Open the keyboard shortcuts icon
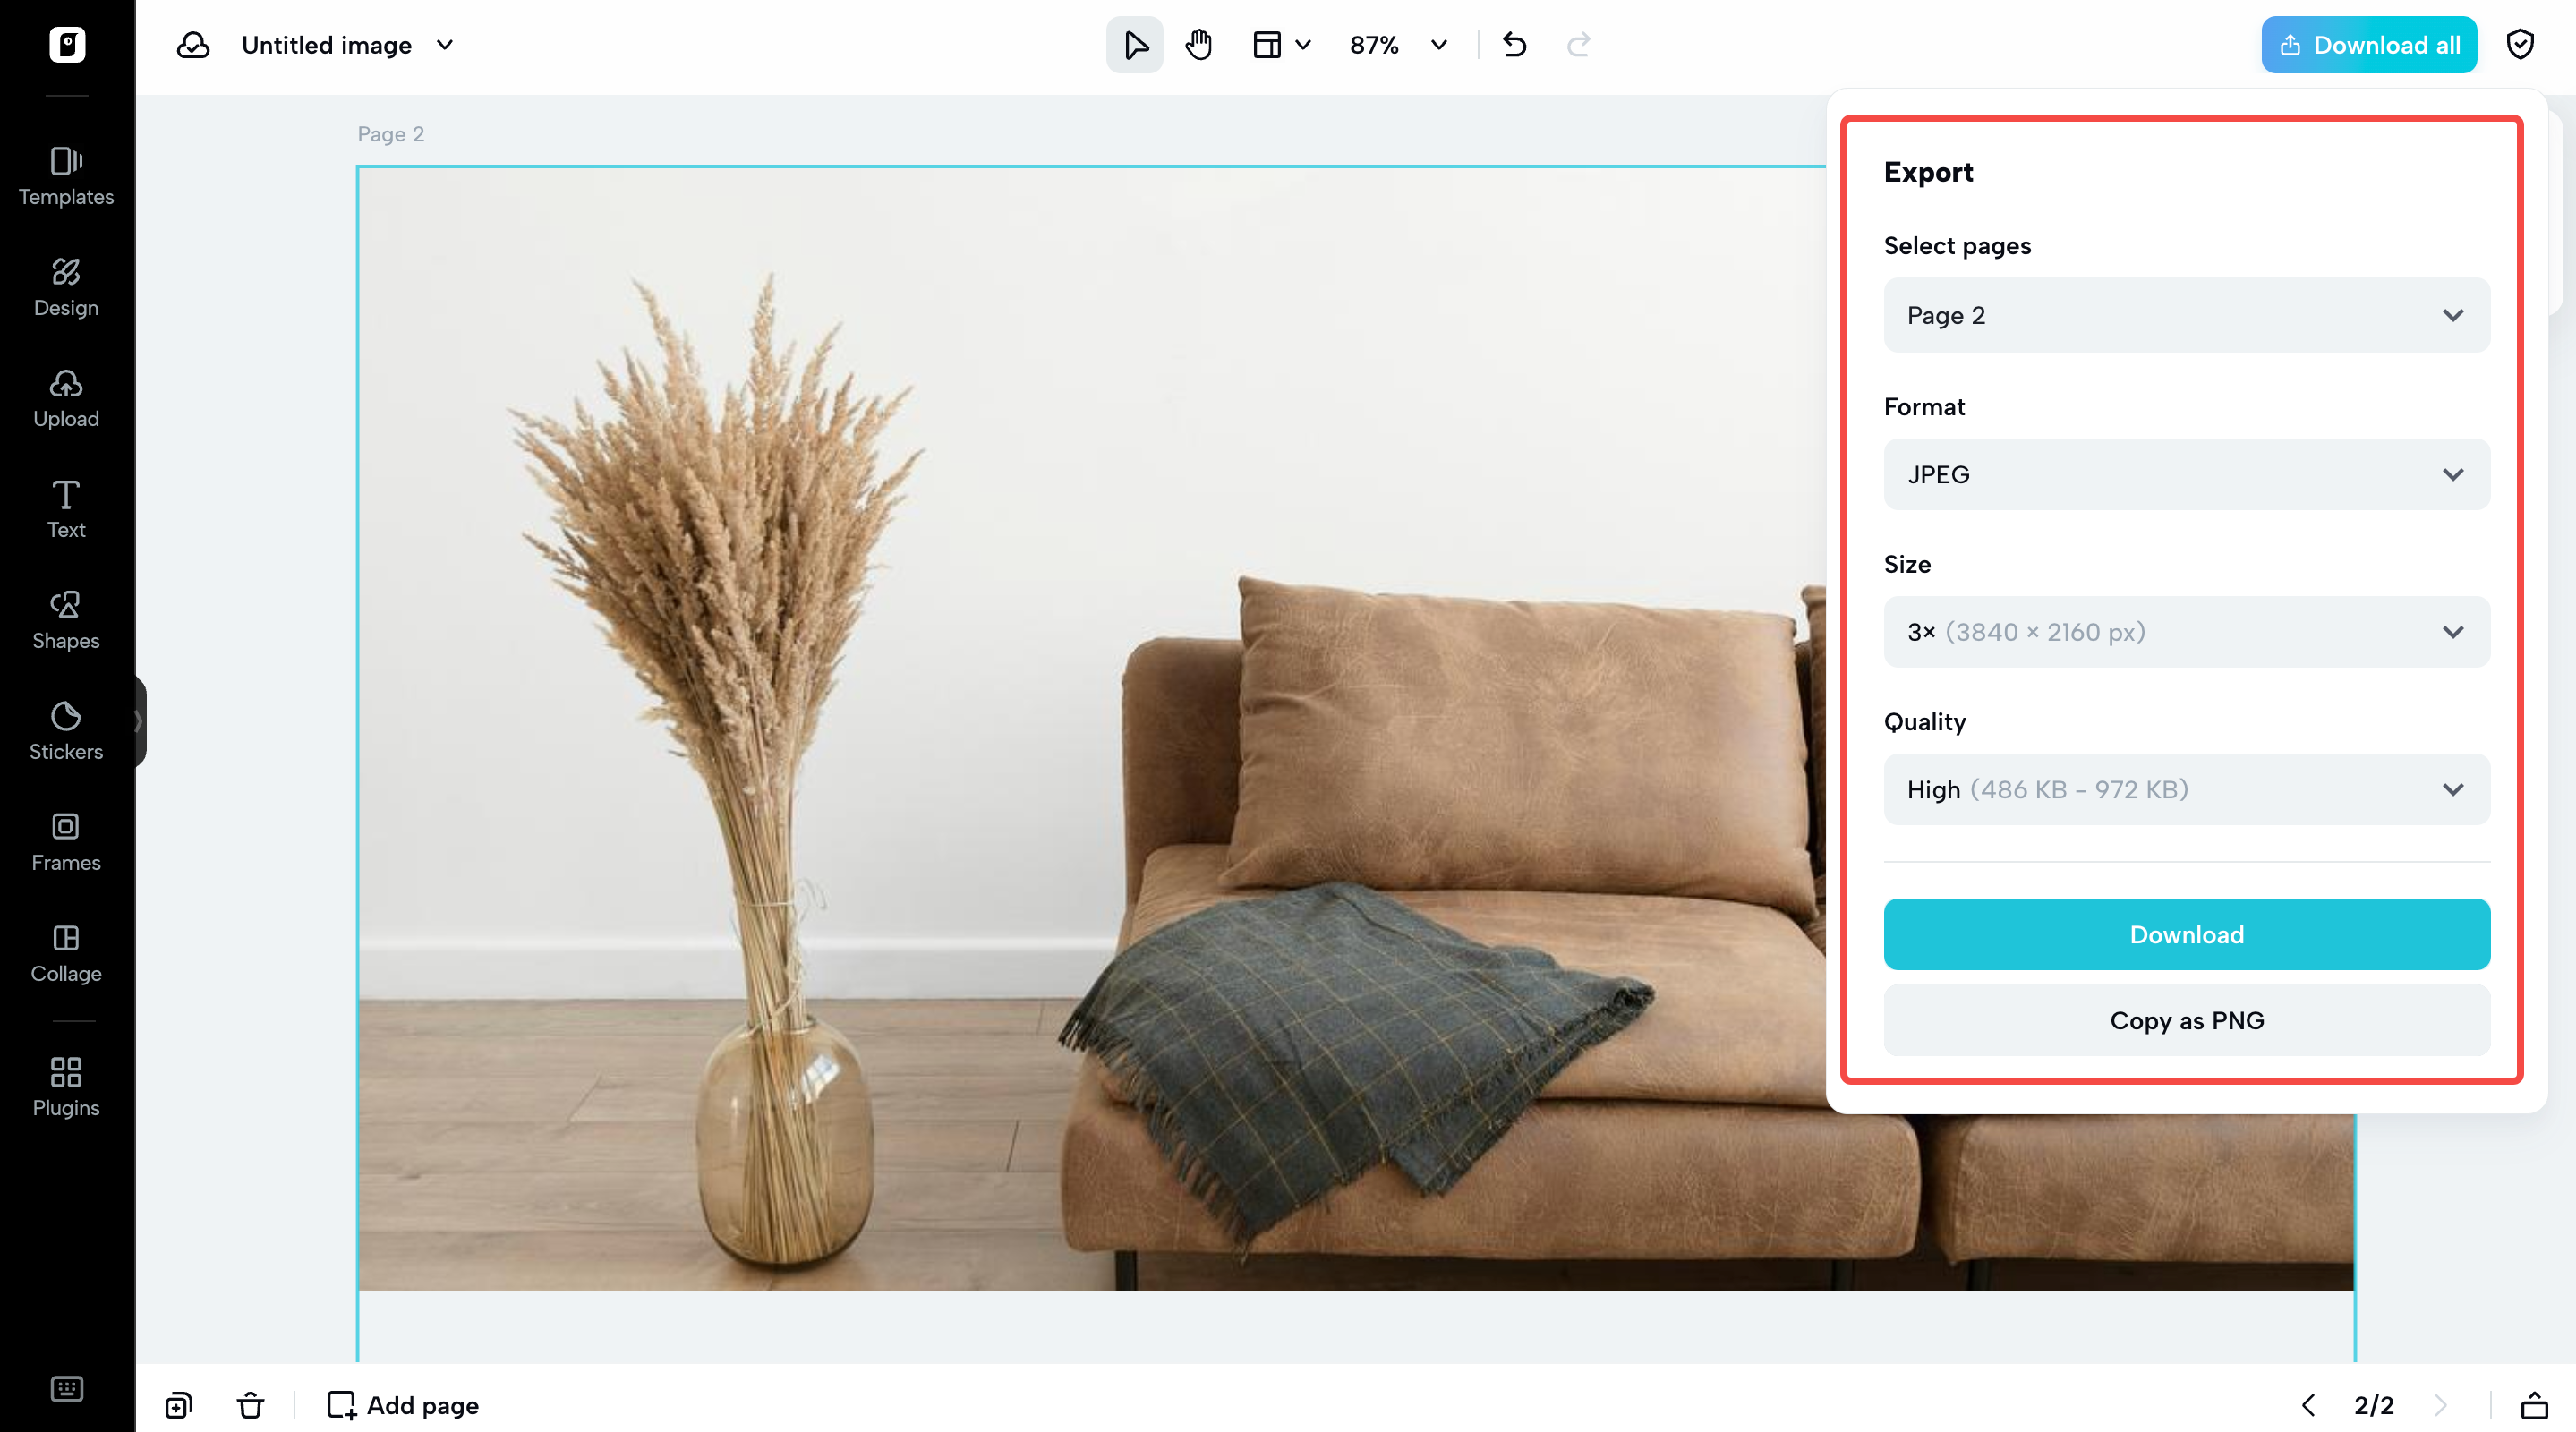Viewport: 2576px width, 1432px height. tap(66, 1388)
